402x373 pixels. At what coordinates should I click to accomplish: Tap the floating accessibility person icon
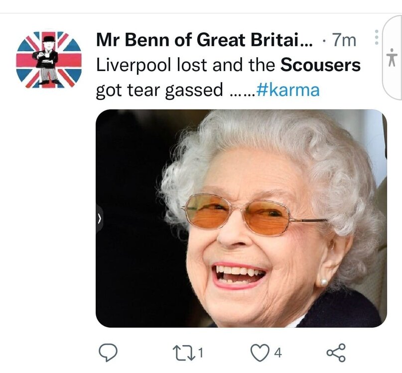coord(392,57)
